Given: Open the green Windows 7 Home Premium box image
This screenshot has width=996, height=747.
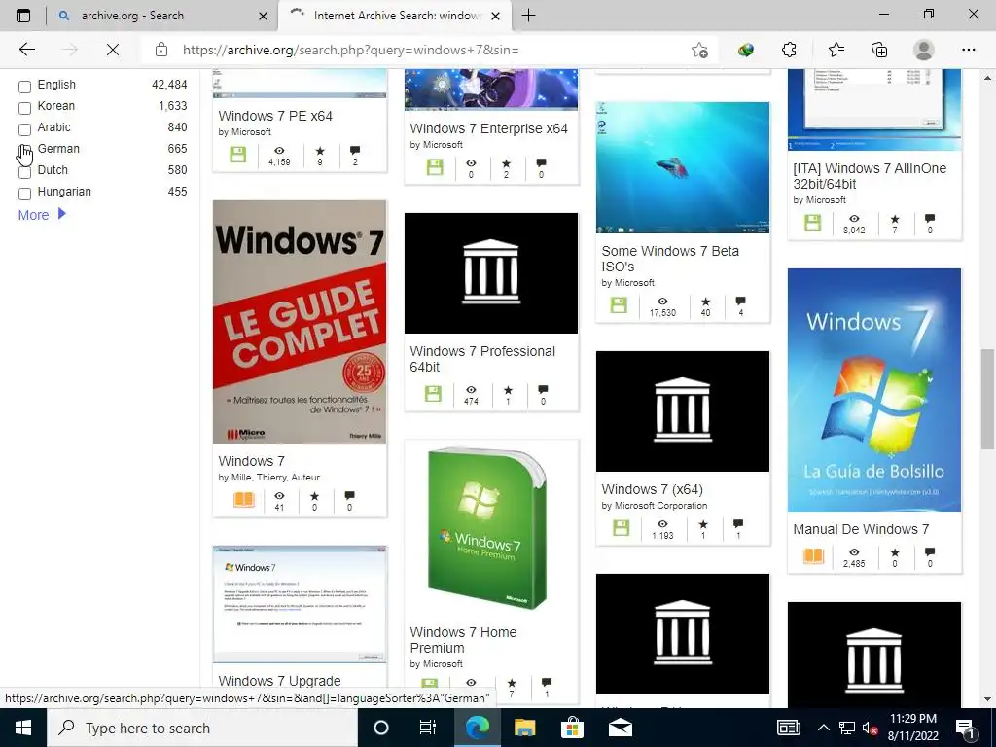Looking at the screenshot, I should (488, 528).
